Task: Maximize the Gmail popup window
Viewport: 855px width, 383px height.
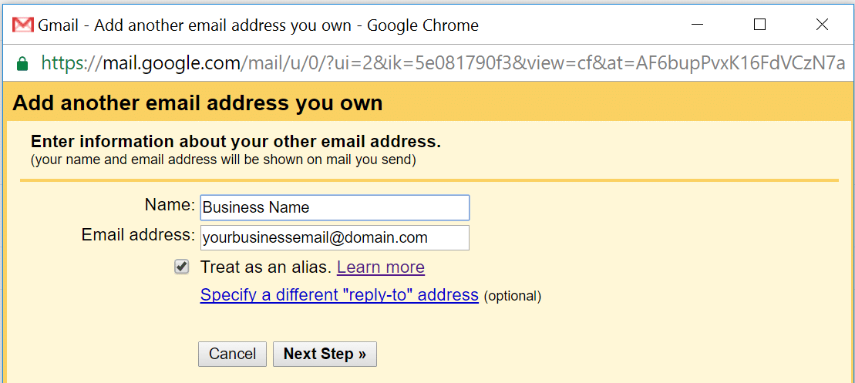Action: [x=759, y=25]
